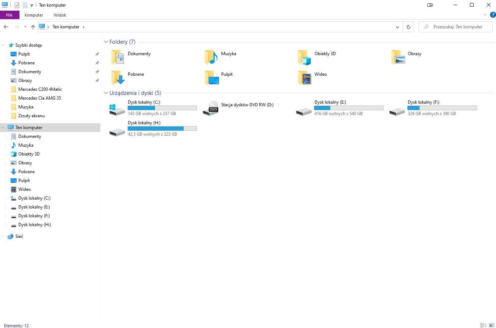Collapse the Ten komputer tree node
The image size is (496, 328).
(x=3, y=128)
